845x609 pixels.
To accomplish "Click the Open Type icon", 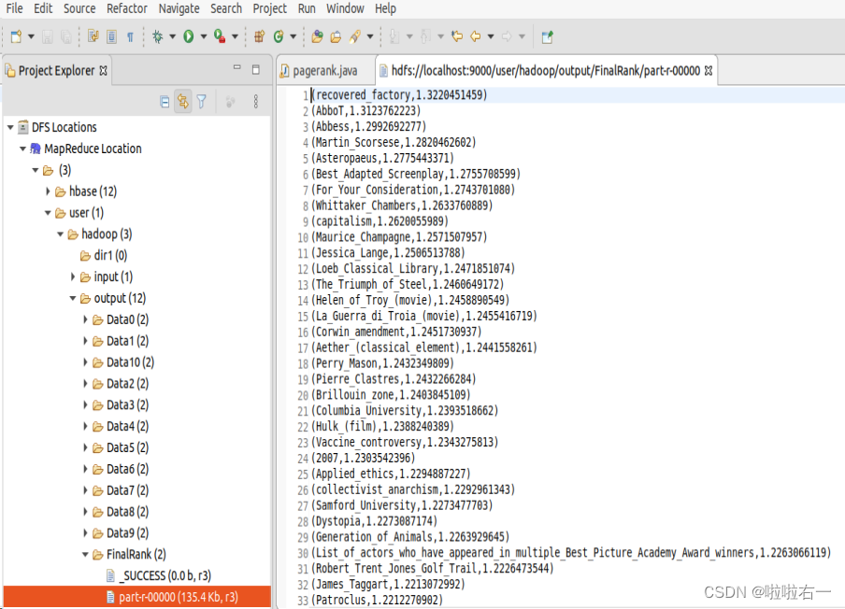I will [318, 36].
